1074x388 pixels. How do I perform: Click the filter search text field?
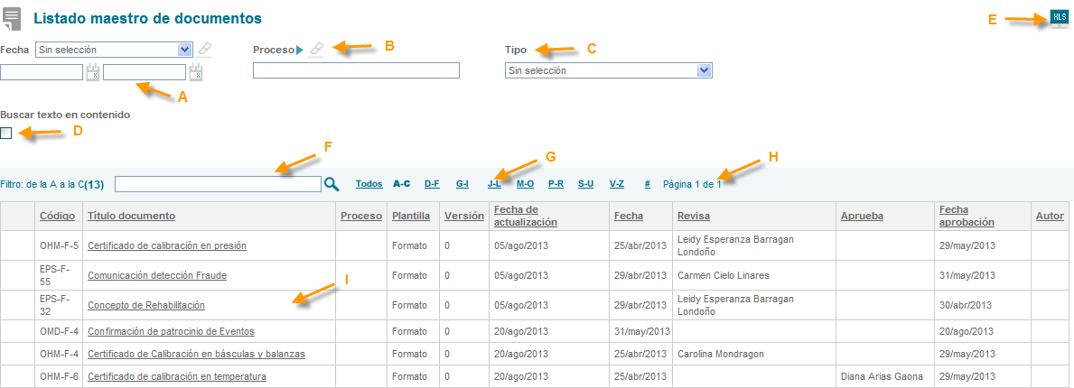click(218, 184)
